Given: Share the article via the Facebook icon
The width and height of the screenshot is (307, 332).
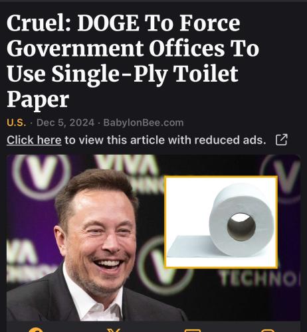Looking at the screenshot, I should click(x=36, y=330).
